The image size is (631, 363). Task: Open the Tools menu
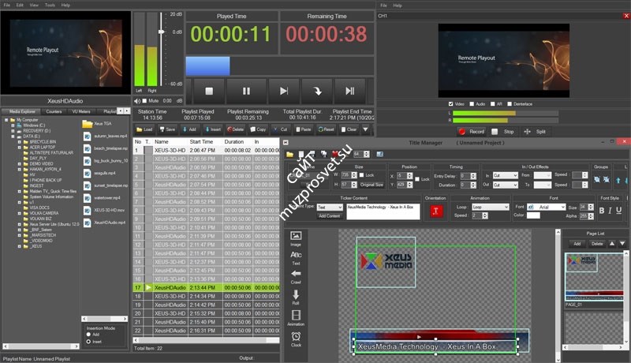50,6
